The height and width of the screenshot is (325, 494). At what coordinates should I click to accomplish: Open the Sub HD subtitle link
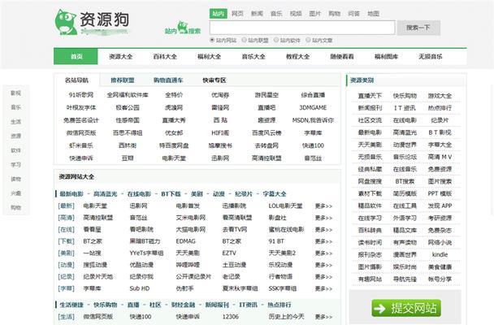(139, 288)
